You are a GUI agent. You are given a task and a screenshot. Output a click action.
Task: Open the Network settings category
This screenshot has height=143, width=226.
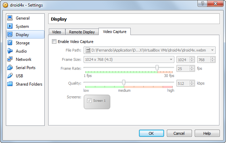pyautogui.click(x=25, y=59)
